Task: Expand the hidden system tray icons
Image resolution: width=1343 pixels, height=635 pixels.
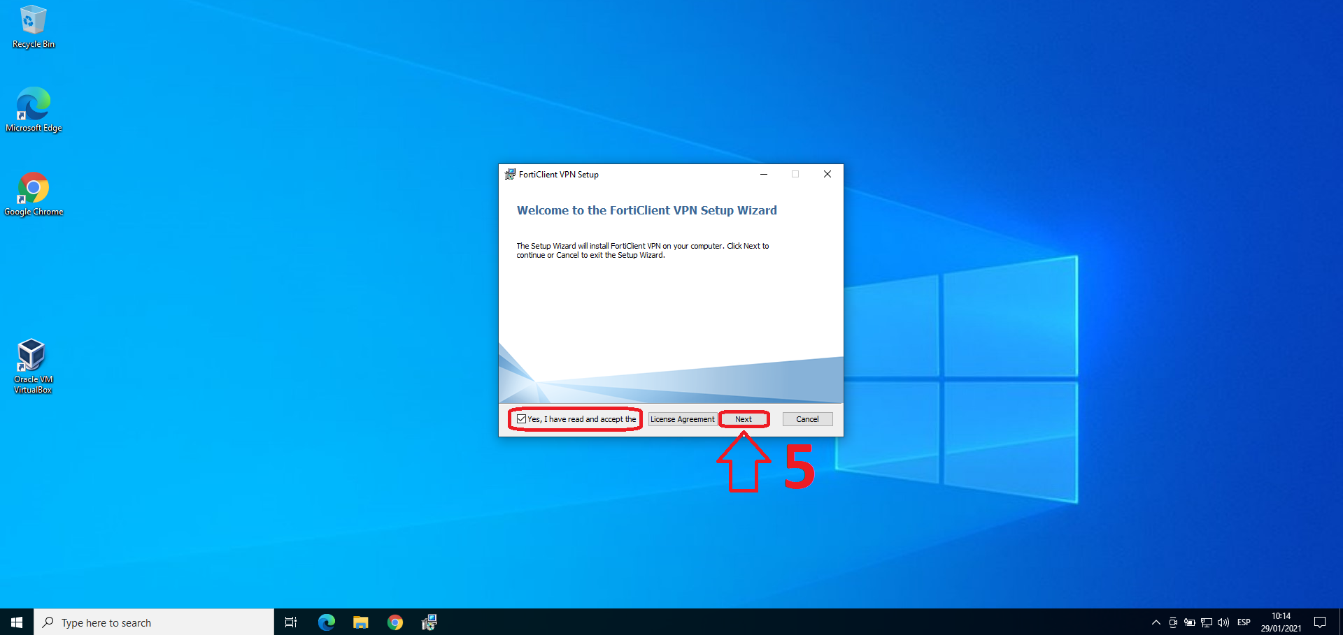Action: point(1156,622)
